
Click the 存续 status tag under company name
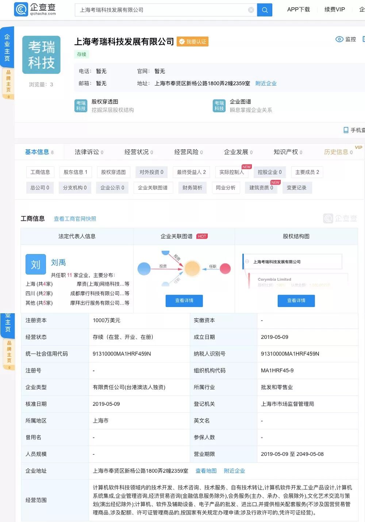[x=82, y=54]
